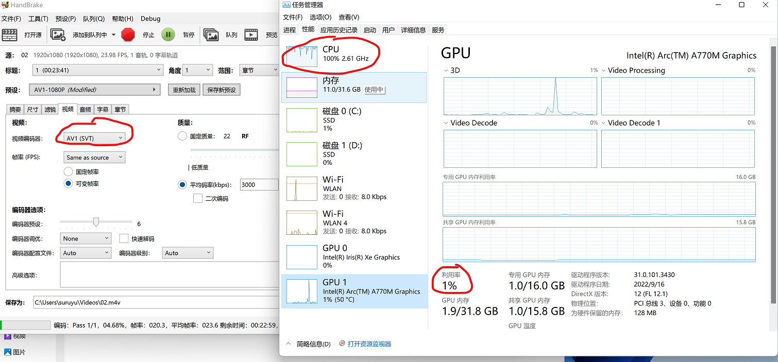Image resolution: width=778 pixels, height=362 pixels.
Task: Select the Average Bitrate radio button
Action: coord(182,184)
